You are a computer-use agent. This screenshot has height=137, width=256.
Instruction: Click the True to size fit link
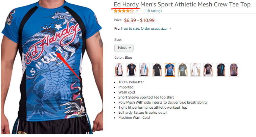coord(144,28)
